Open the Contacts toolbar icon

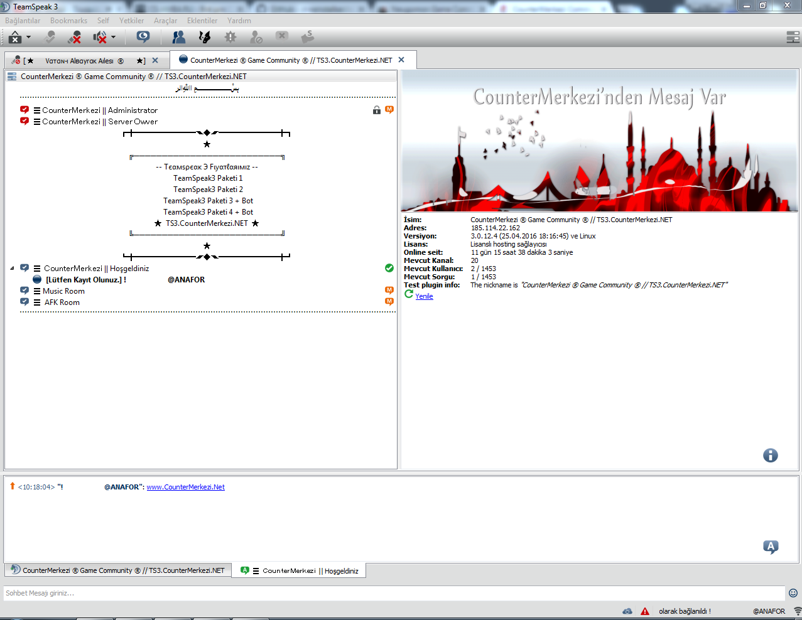179,38
